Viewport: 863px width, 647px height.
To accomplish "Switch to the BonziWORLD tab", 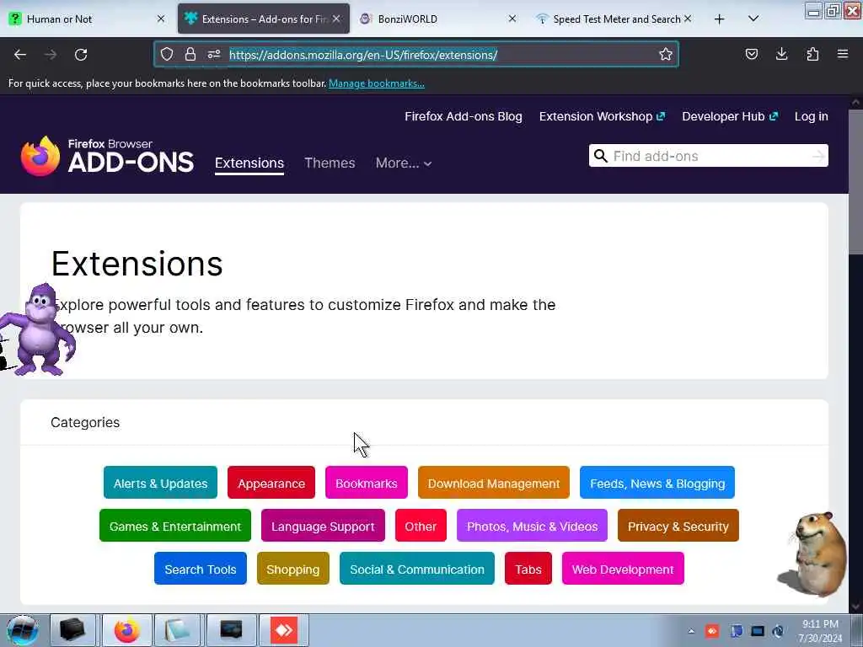I will tap(437, 19).
